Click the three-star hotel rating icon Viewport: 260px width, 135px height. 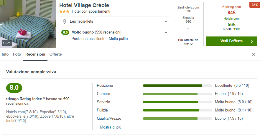click(64, 11)
